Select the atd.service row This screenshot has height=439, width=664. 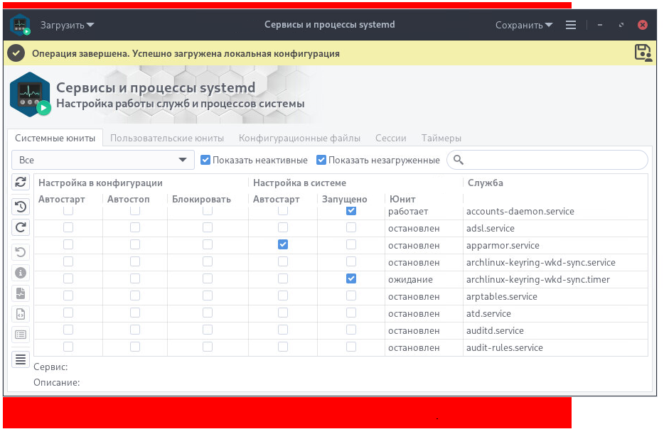[x=488, y=313]
